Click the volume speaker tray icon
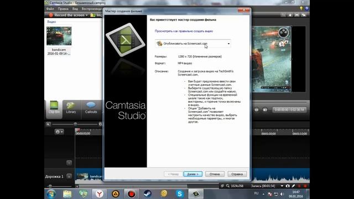354x199 pixels. tap(282, 194)
